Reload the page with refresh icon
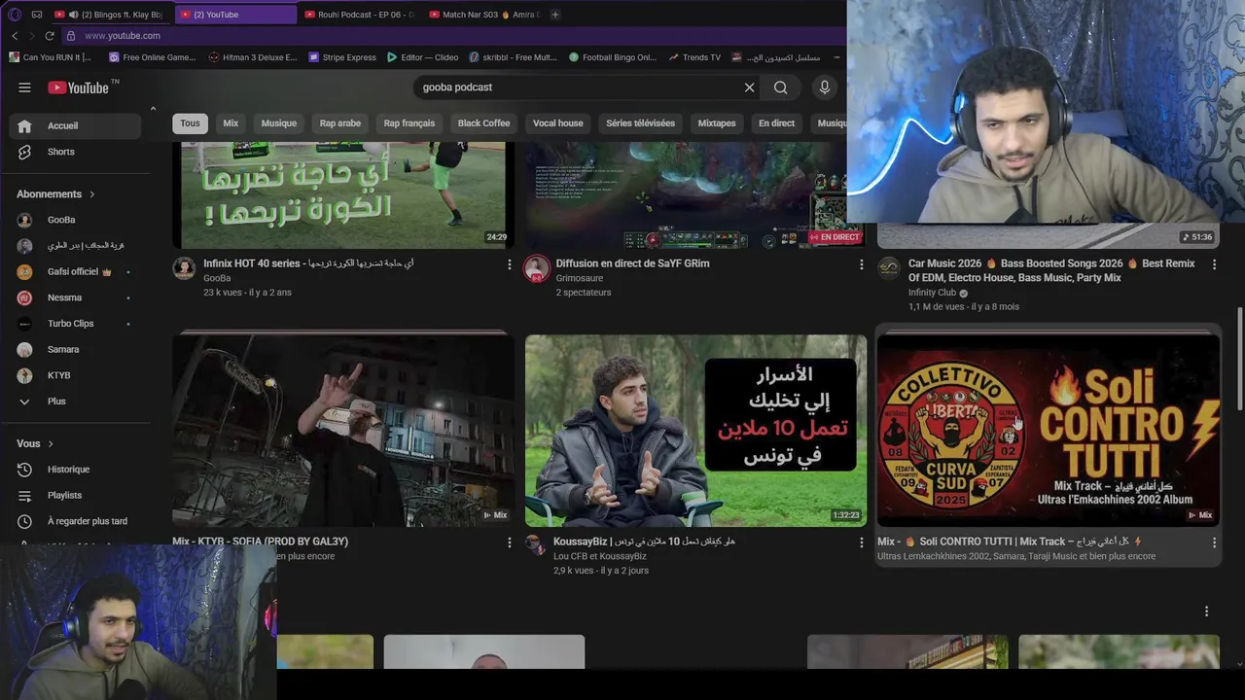1245x700 pixels. coord(50,36)
